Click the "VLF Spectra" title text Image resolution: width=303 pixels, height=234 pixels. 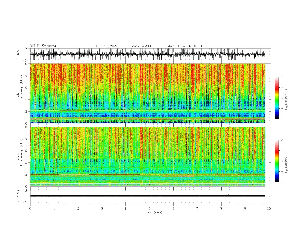click(43, 46)
